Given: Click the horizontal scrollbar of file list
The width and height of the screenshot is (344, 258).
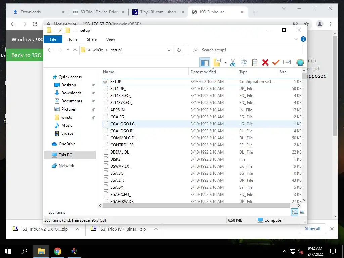Looking at the screenshot, I should point(196,205).
